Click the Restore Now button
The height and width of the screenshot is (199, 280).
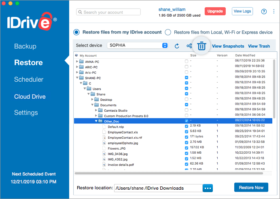(251, 187)
